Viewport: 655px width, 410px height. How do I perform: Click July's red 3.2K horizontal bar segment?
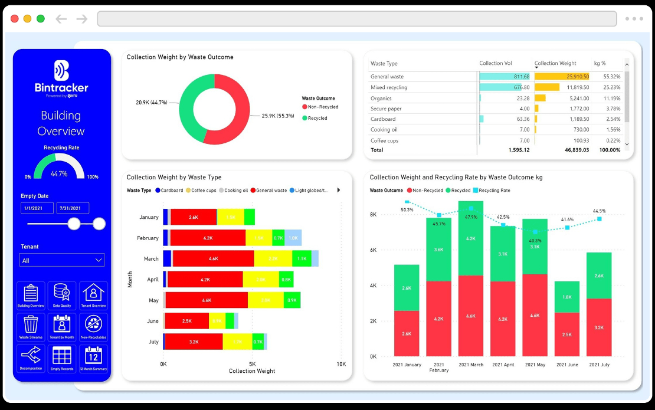[194, 342]
